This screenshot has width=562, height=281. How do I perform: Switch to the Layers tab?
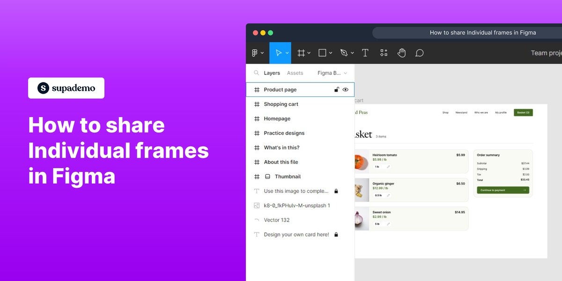point(272,73)
